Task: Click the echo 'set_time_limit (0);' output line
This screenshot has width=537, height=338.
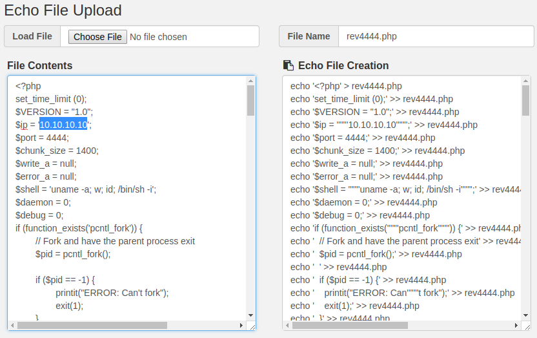Action: tap(372, 99)
